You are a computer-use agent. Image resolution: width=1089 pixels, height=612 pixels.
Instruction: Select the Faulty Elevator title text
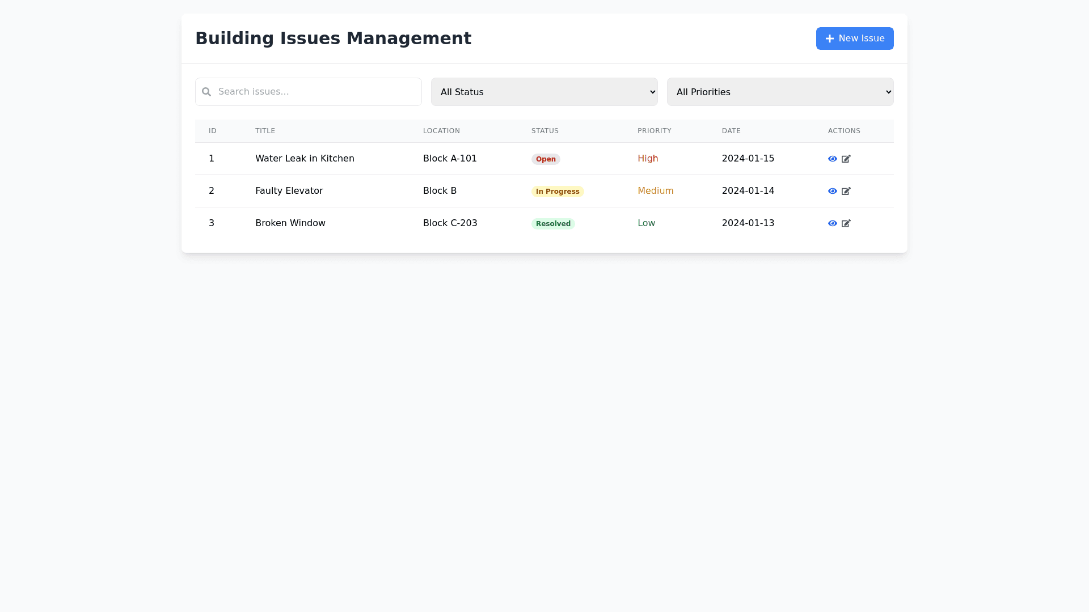point(289,191)
